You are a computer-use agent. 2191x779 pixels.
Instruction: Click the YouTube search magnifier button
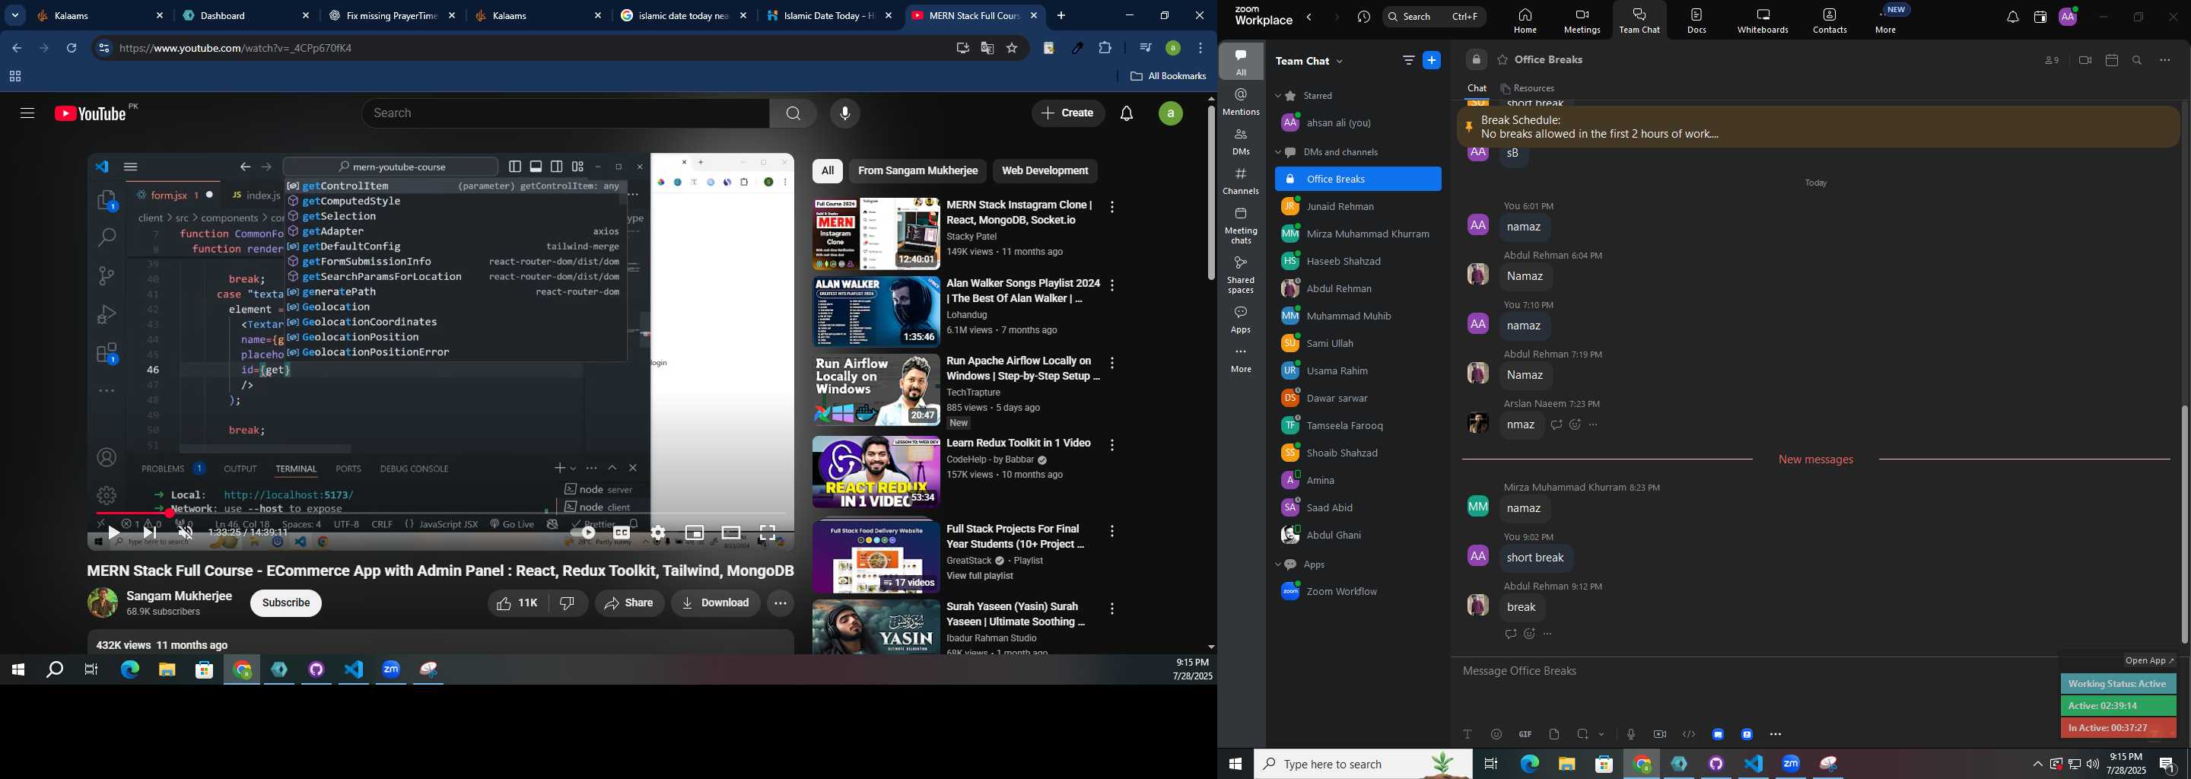click(793, 114)
